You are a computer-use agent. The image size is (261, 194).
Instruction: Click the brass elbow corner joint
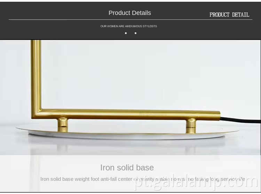click(36, 114)
